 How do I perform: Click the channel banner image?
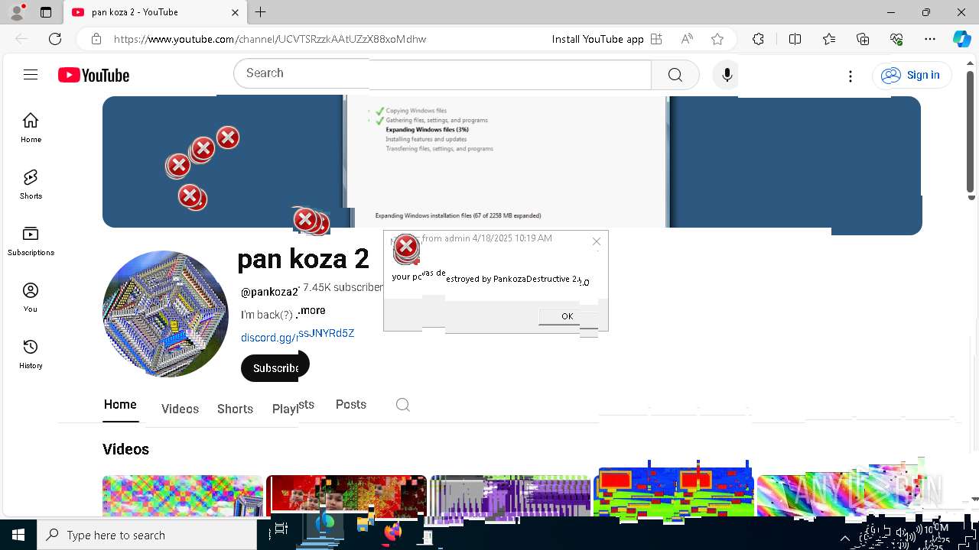512,162
